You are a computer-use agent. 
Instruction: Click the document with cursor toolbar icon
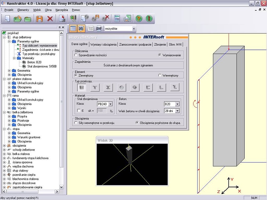pyautogui.click(x=62, y=18)
